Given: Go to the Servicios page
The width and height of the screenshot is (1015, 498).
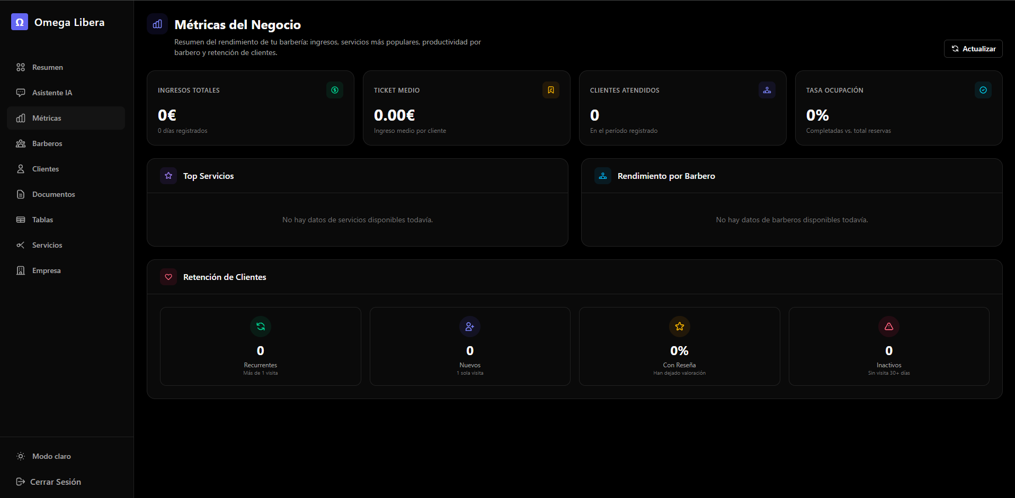Looking at the screenshot, I should coord(66,245).
